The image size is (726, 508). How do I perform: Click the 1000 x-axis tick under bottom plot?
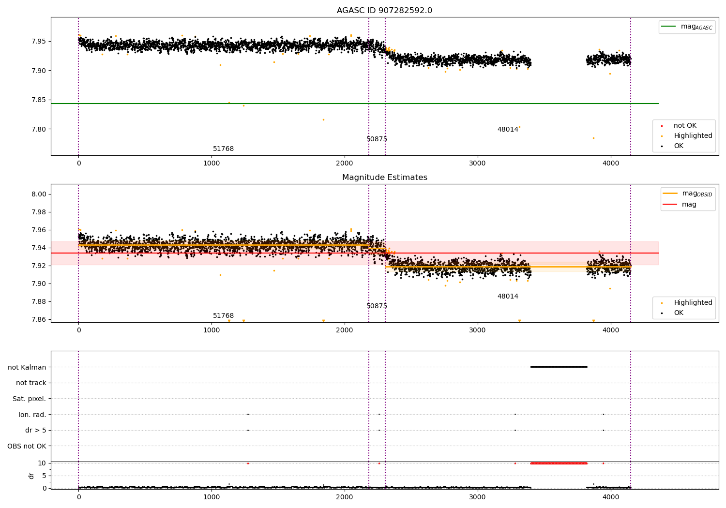(212, 497)
